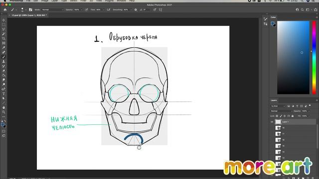Screen dimensions: 319x179
Task: Pick a shade in the color field
Action: tap(293, 58)
